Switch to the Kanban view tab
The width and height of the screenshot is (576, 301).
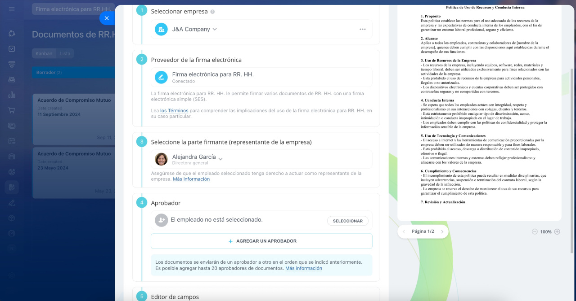pos(44,53)
